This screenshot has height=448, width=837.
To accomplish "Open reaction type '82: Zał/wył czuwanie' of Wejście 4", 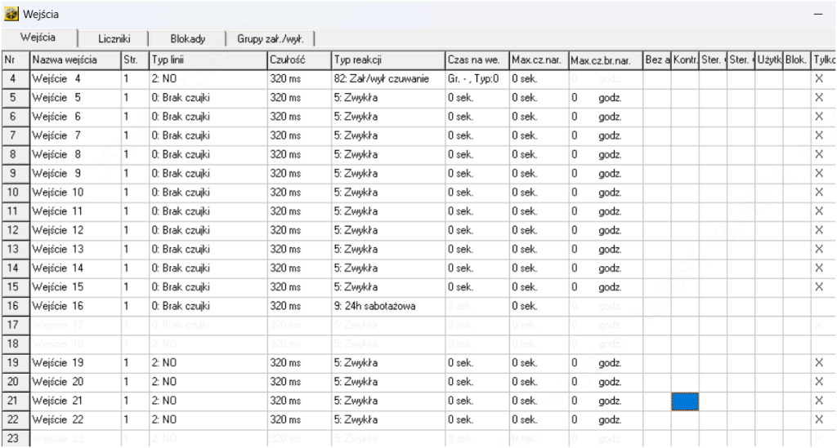I will click(387, 79).
